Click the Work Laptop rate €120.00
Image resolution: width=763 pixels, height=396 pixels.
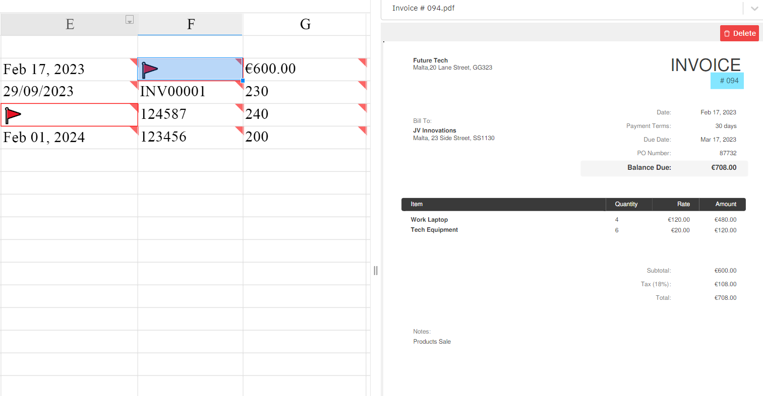coord(679,220)
